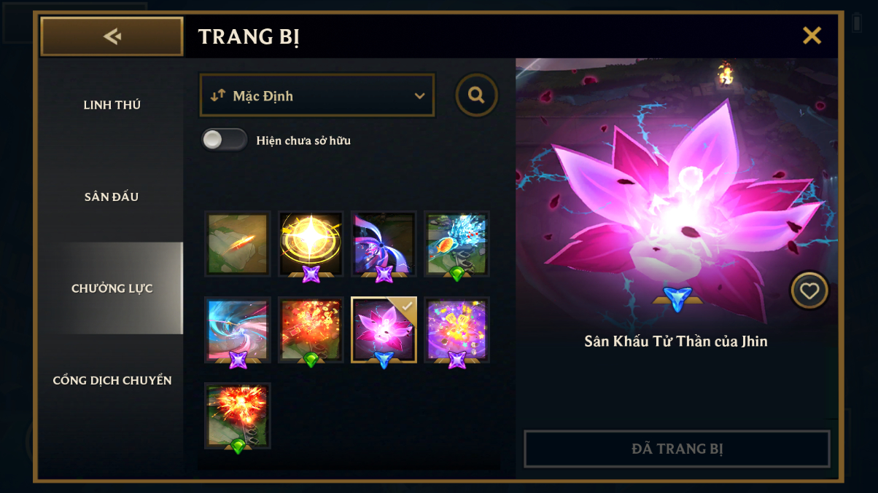Expand sorting with the dropdown chevron
The height and width of the screenshot is (493, 878).
419,95
